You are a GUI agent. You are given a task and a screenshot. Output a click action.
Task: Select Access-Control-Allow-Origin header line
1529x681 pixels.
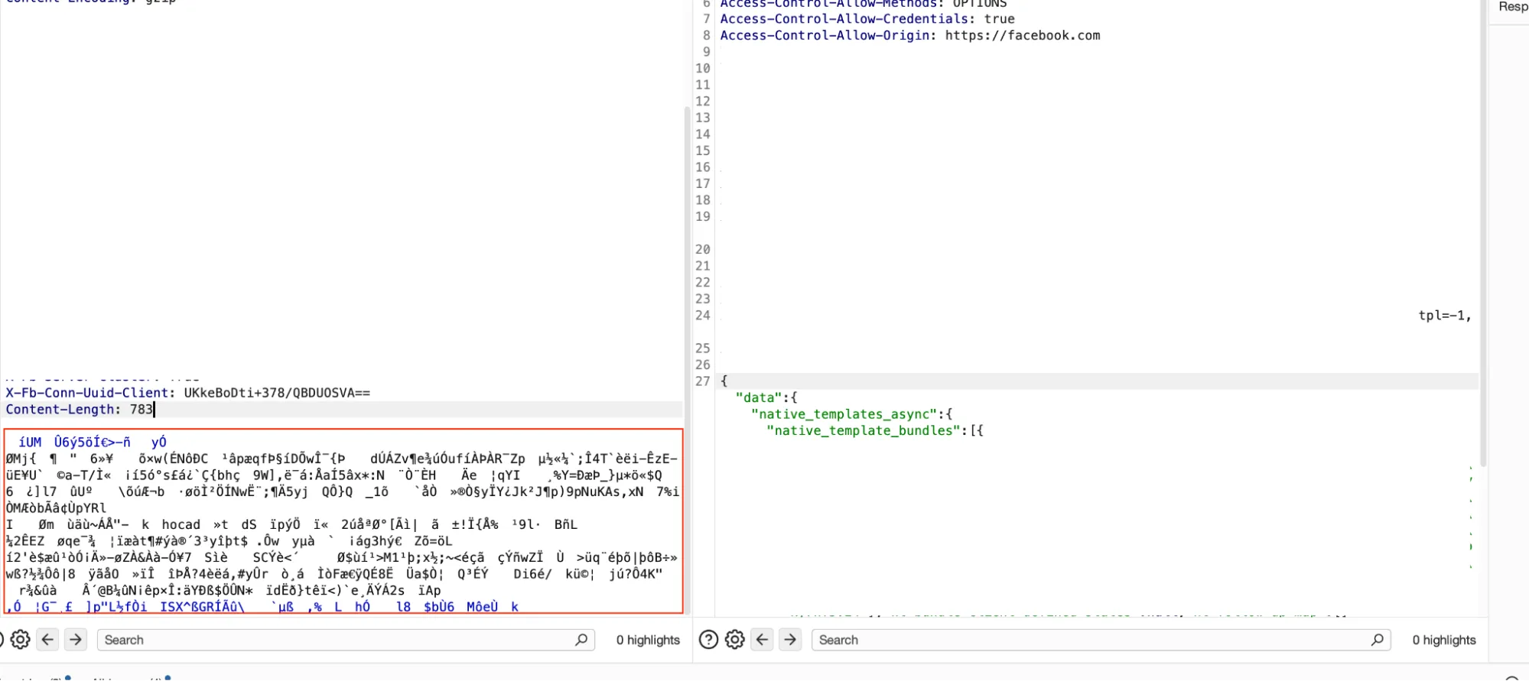pos(910,35)
